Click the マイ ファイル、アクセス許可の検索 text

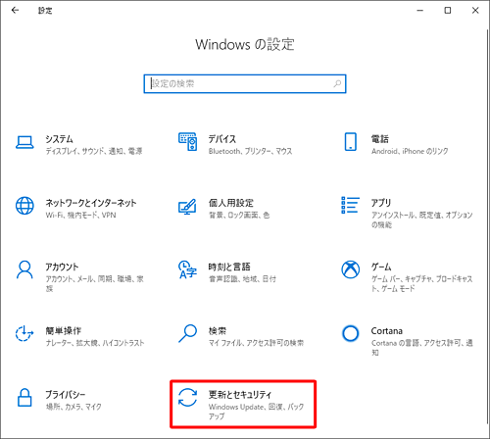click(x=256, y=343)
